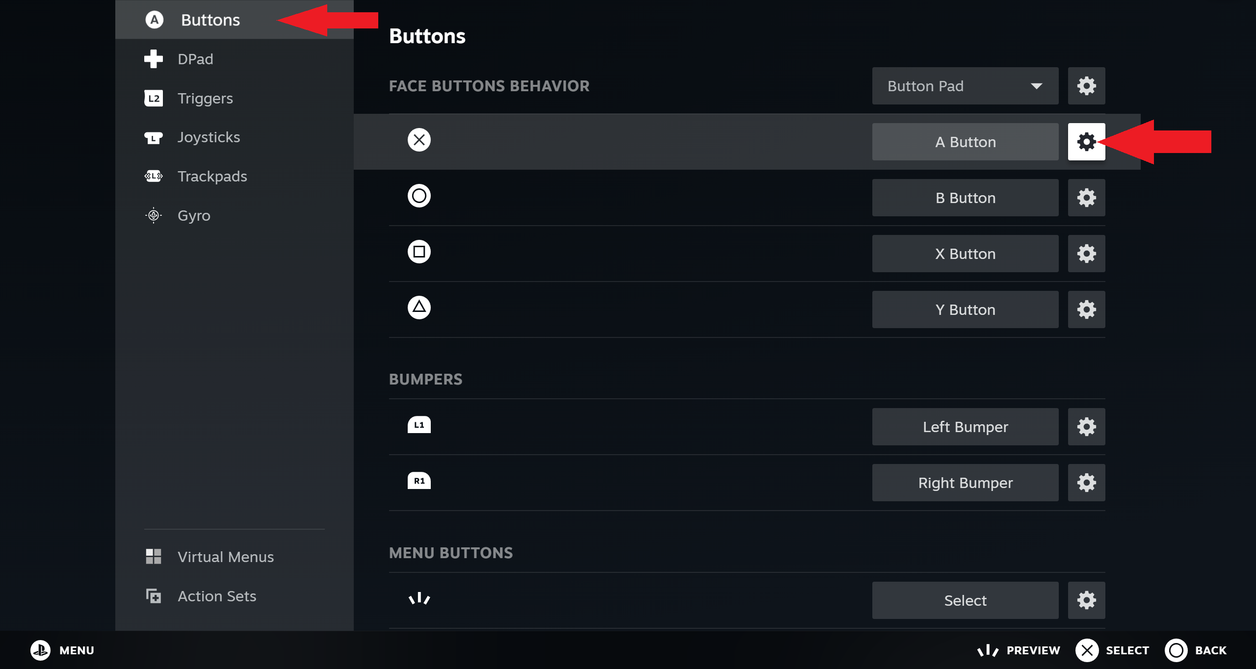Open Left Bumper settings gear

[1086, 427]
